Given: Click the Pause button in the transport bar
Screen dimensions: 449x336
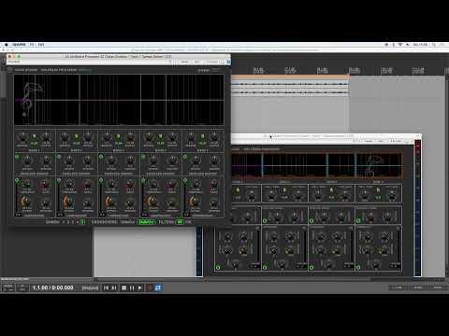Looking at the screenshot, I should pyautogui.click(x=132, y=287).
